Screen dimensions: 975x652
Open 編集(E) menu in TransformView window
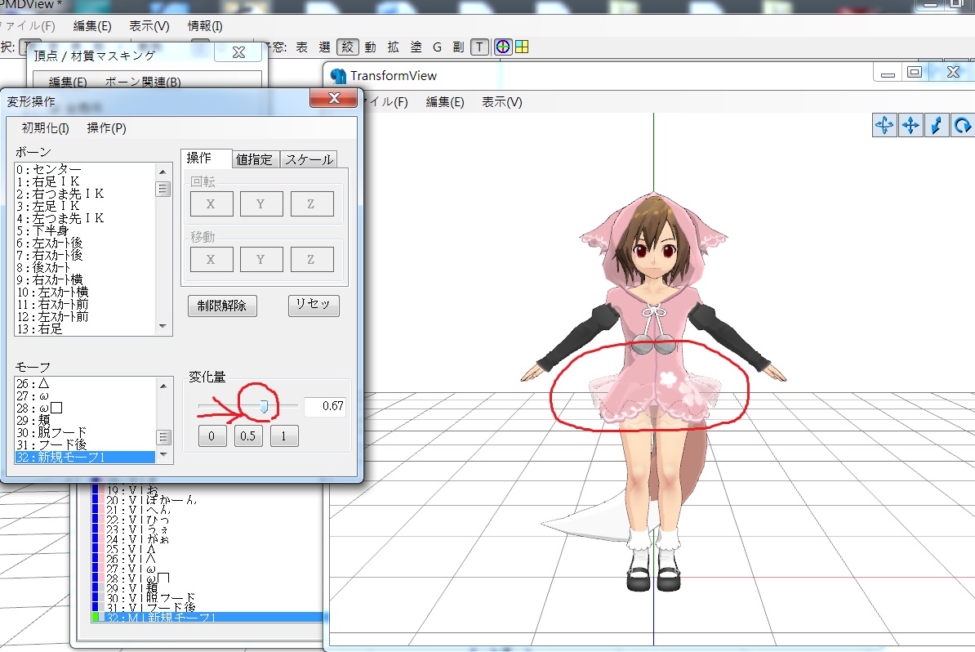click(444, 102)
